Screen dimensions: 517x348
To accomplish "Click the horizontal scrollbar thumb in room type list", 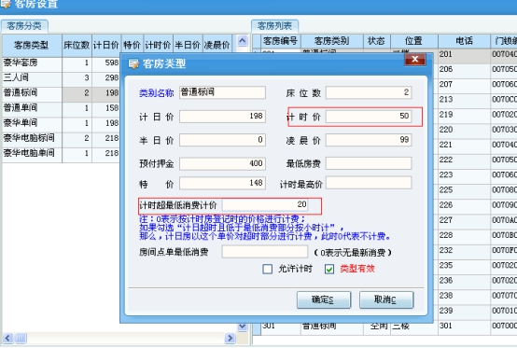I will coord(21,338).
